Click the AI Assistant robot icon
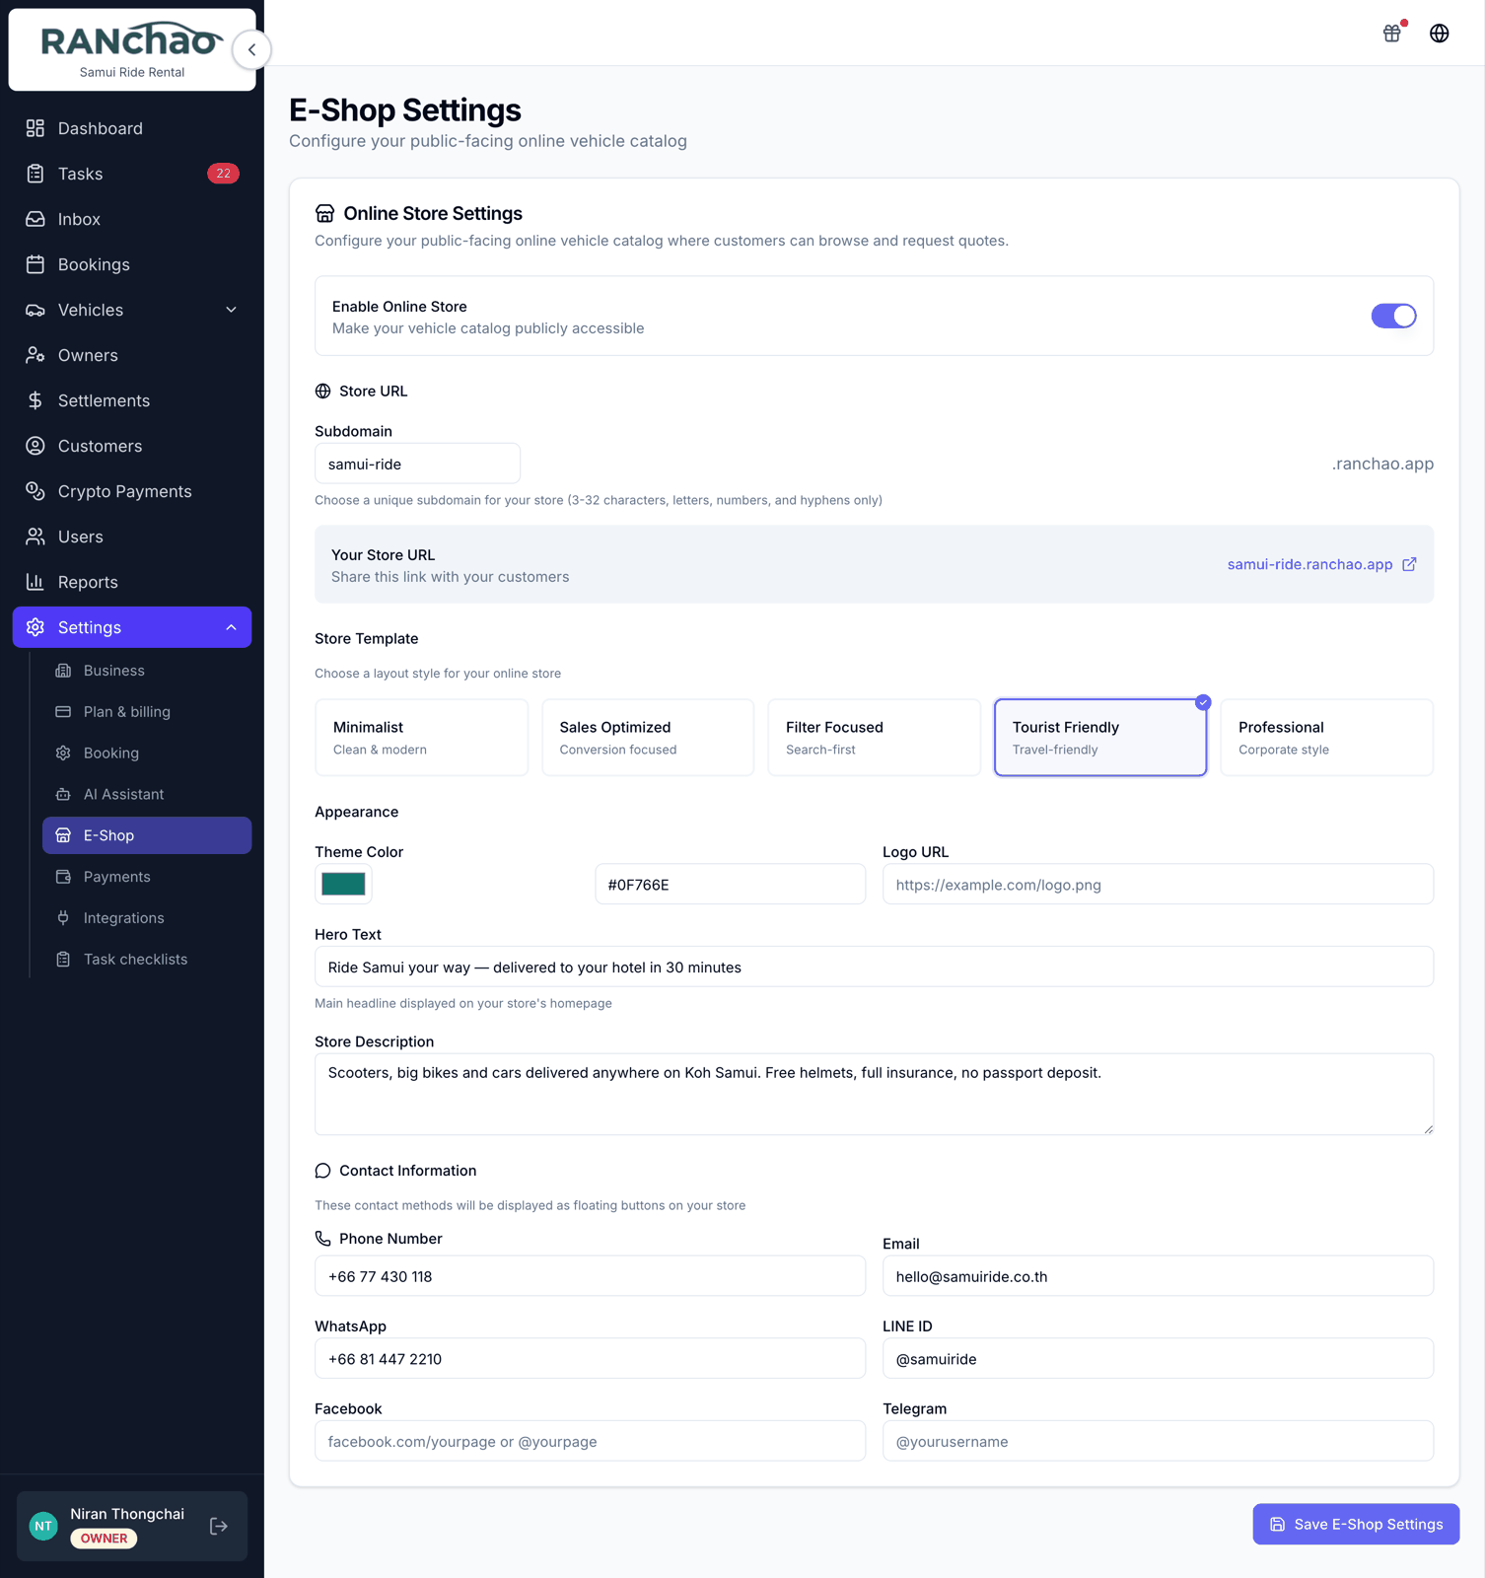Image resolution: width=1485 pixels, height=1578 pixels. click(63, 794)
